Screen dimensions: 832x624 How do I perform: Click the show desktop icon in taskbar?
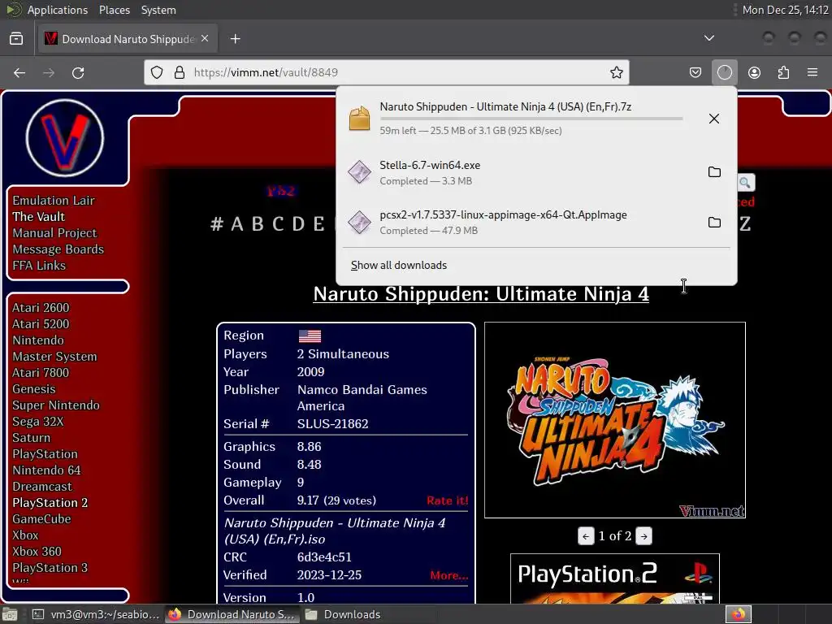pyautogui.click(x=10, y=614)
